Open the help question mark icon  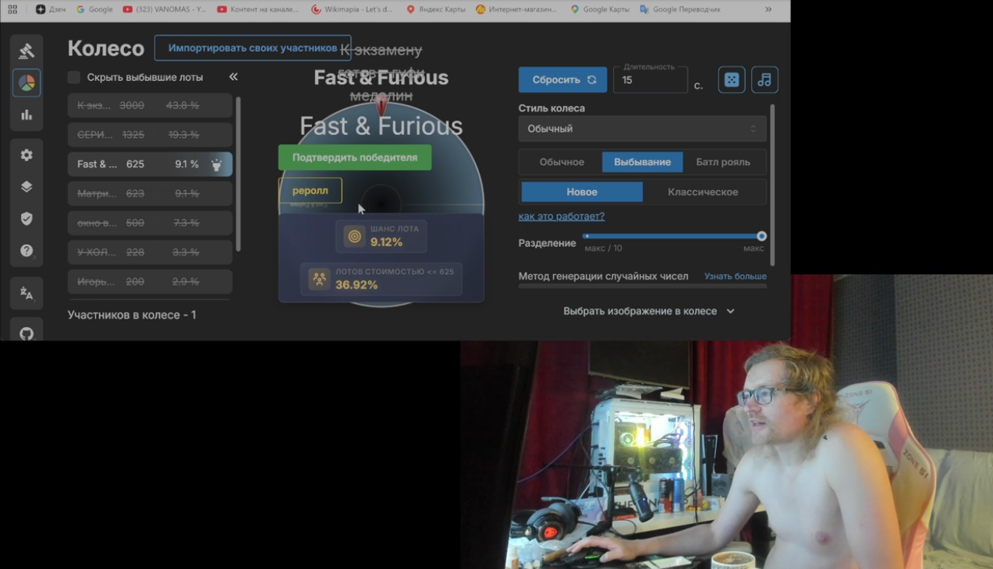(27, 251)
